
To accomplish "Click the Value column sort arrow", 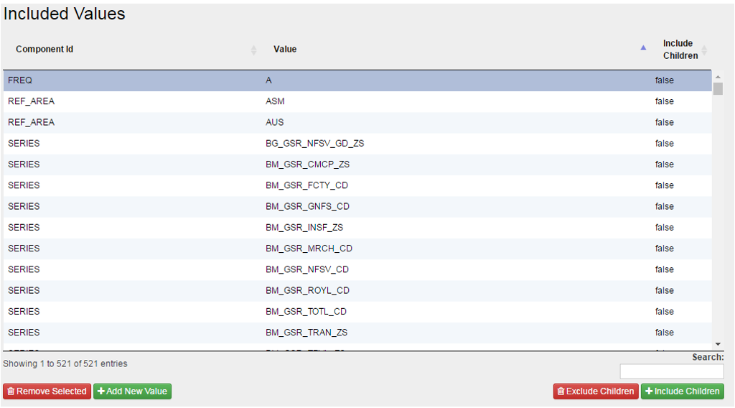I will click(643, 48).
